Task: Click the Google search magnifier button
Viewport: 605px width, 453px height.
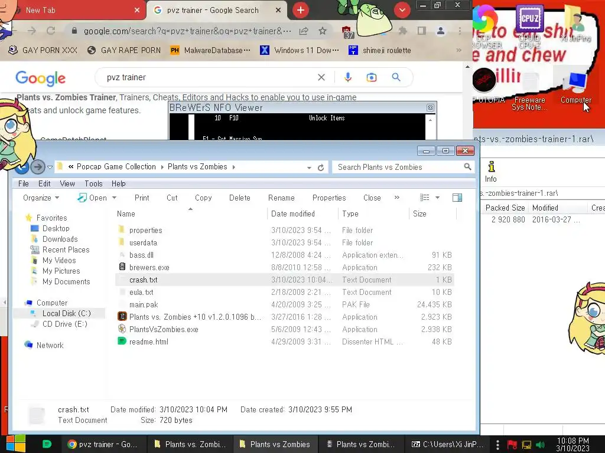Action: pyautogui.click(x=396, y=77)
